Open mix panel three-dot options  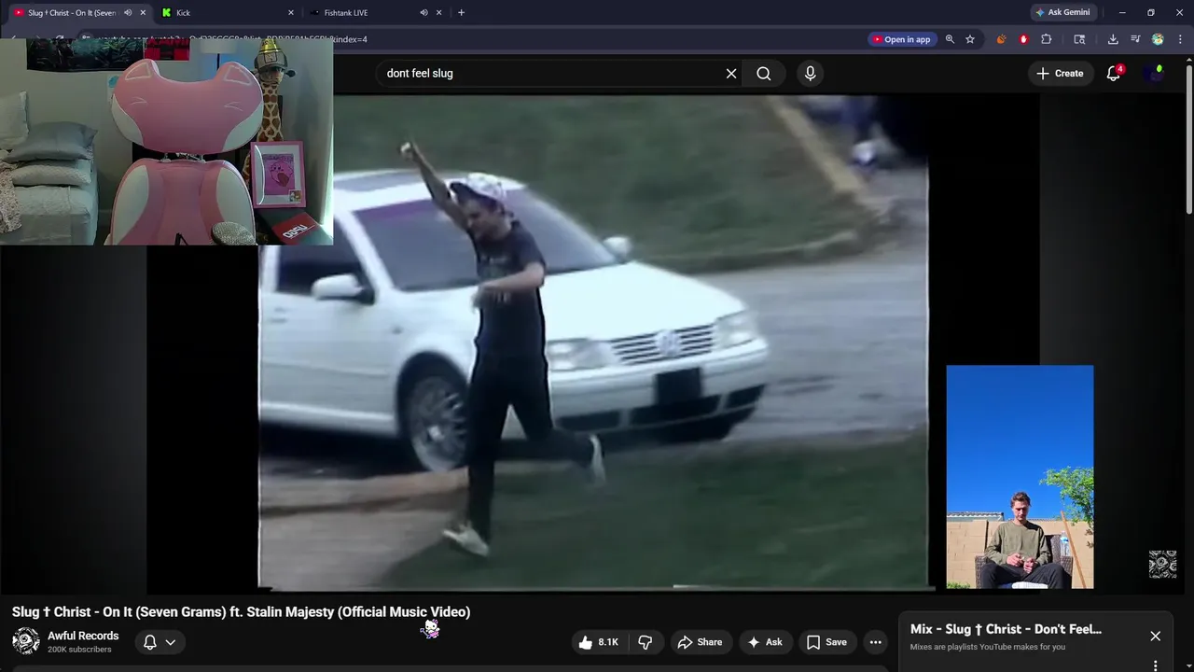(1155, 665)
